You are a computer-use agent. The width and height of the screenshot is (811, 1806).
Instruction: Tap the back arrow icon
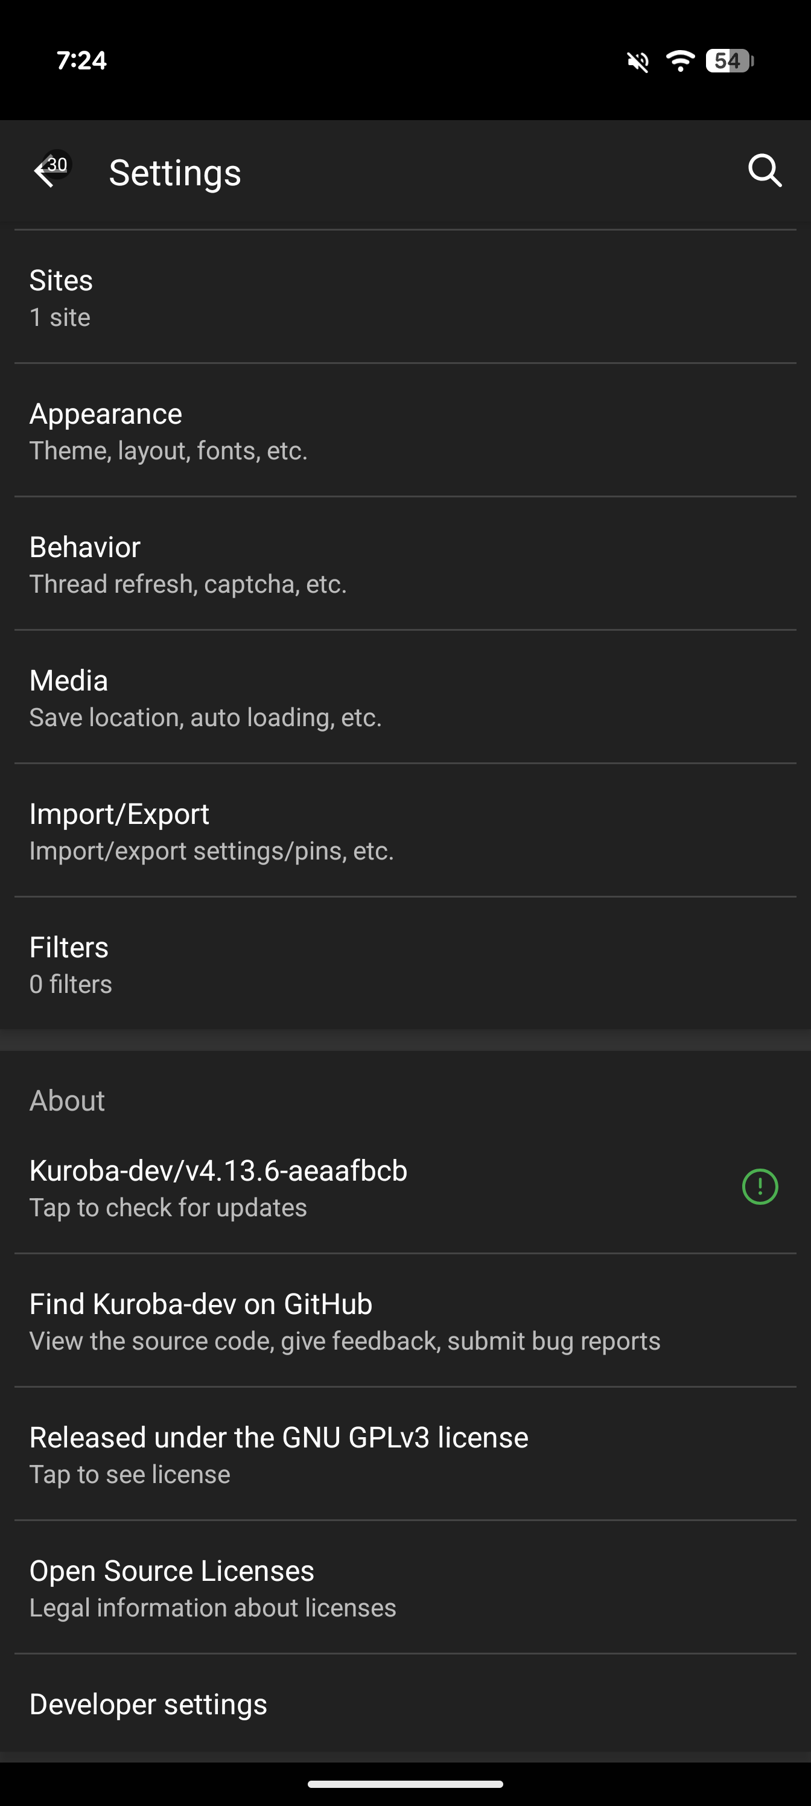[x=46, y=172]
